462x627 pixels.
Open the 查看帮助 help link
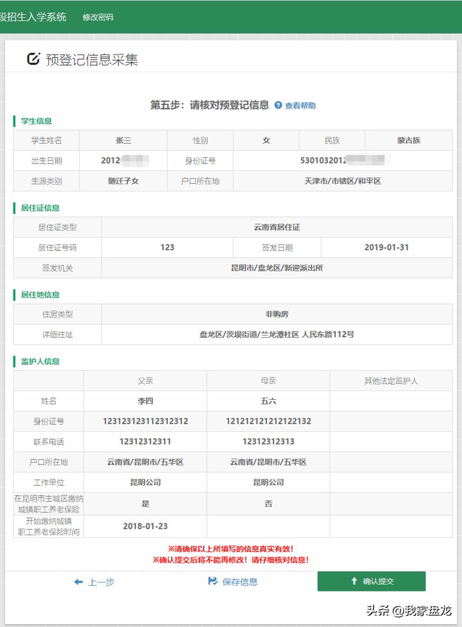300,105
